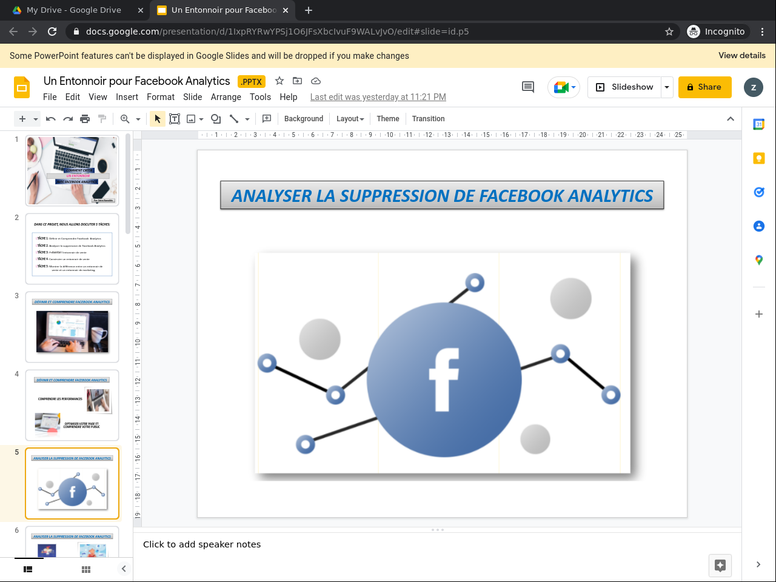This screenshot has height=582, width=776.
Task: Open Slideshow presentation options arrow
Action: (x=667, y=87)
